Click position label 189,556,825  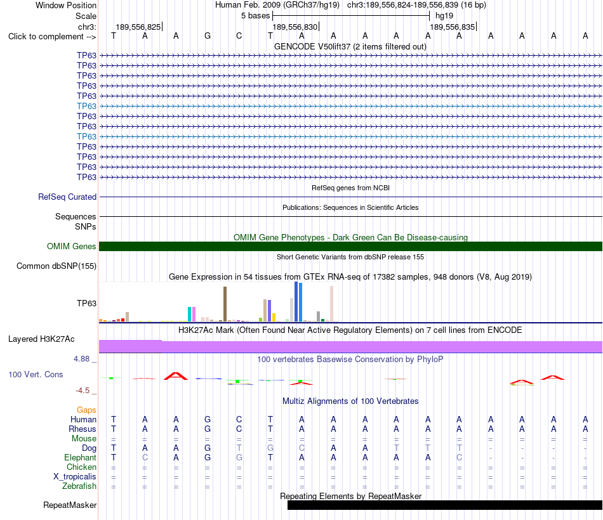pos(138,27)
